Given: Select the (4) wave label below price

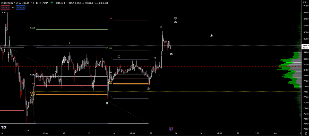Looking at the screenshot, I should (x=171, y=54).
